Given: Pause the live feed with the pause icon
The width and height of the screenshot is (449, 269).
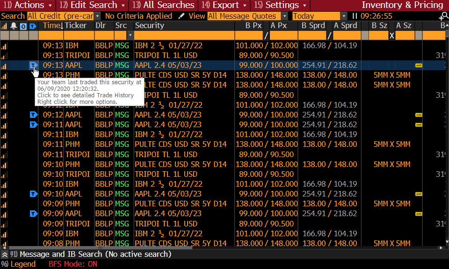Looking at the screenshot, I should 354,16.
